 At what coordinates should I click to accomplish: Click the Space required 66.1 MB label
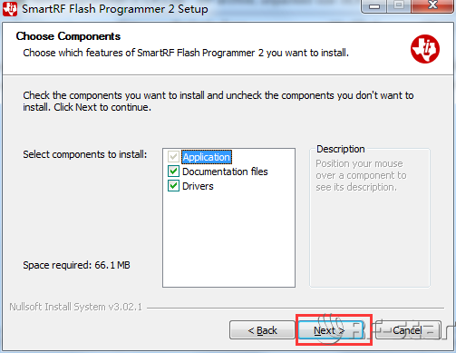(x=76, y=265)
